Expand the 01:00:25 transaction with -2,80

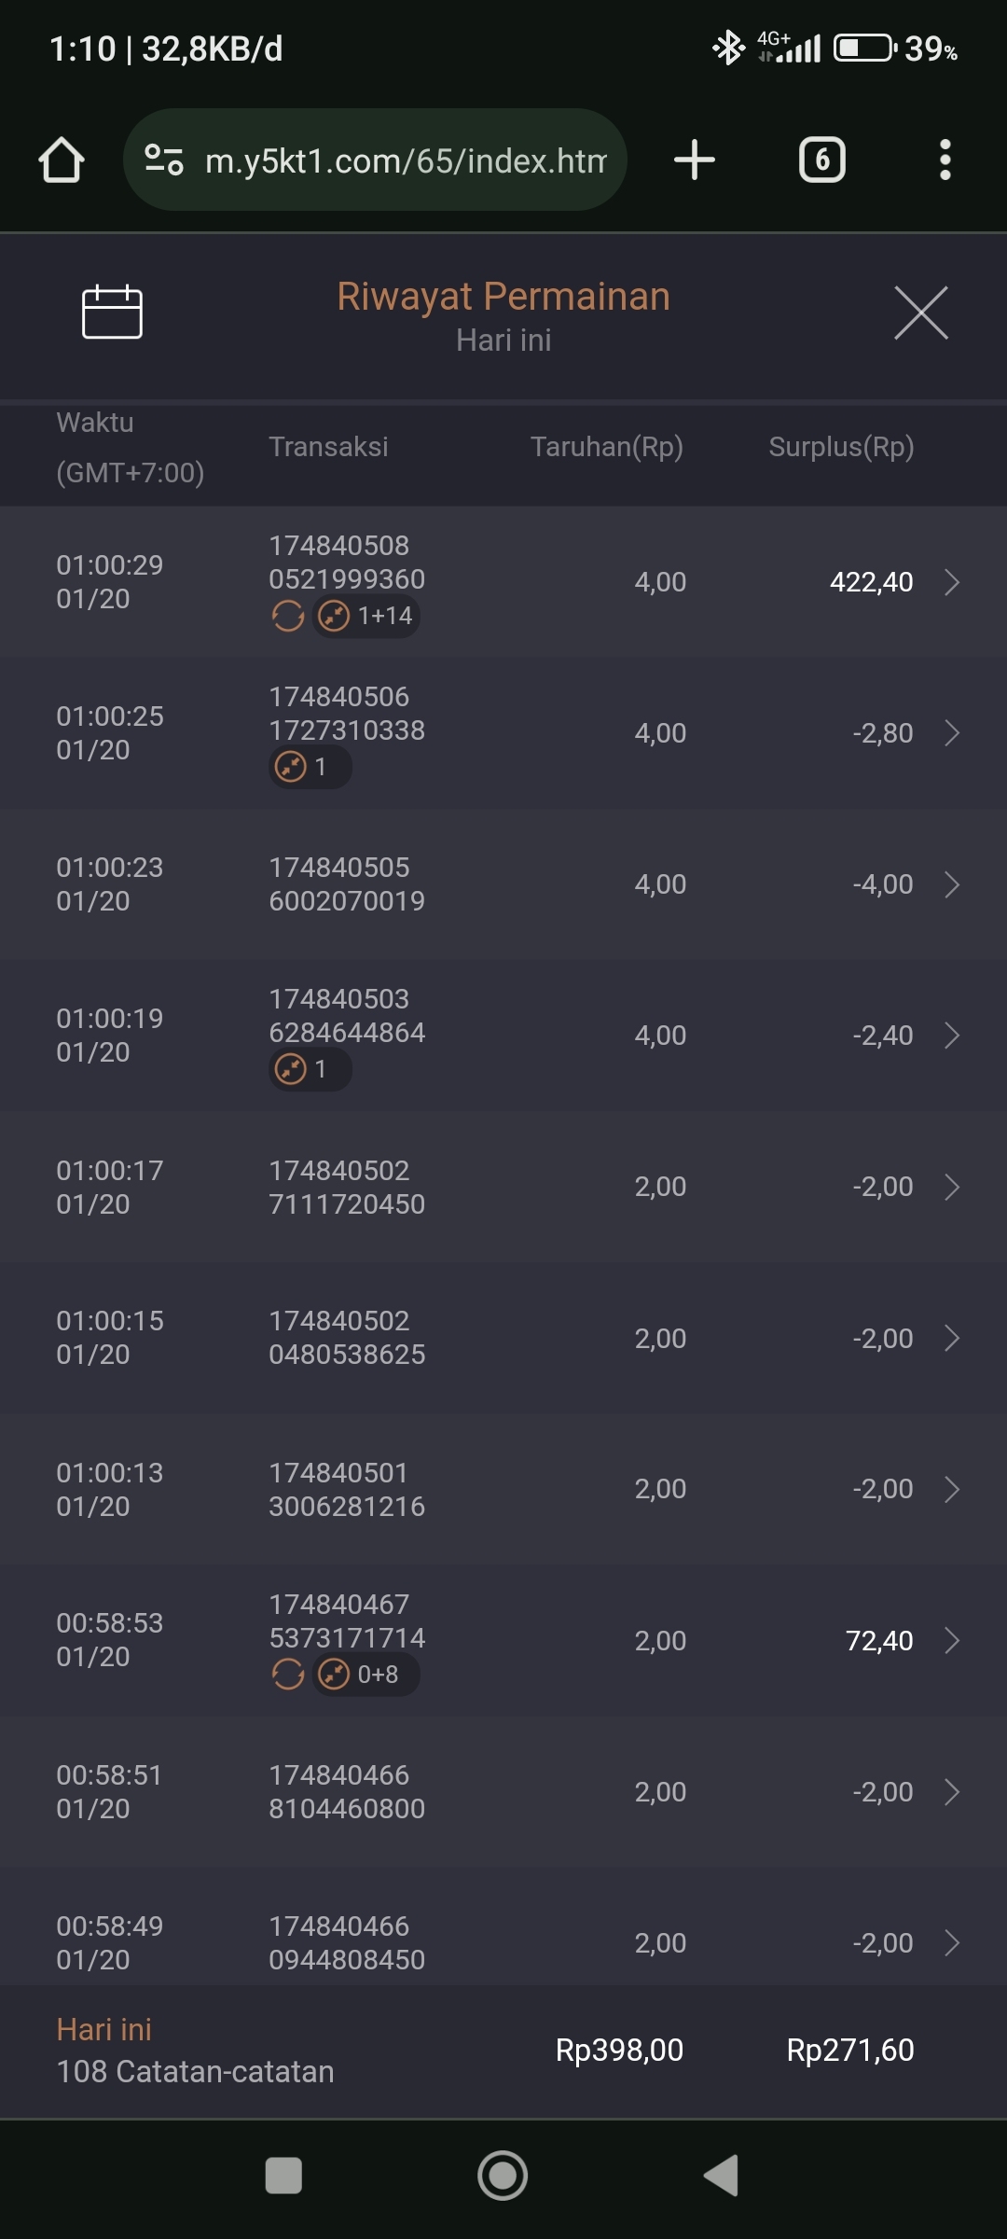[x=951, y=733]
